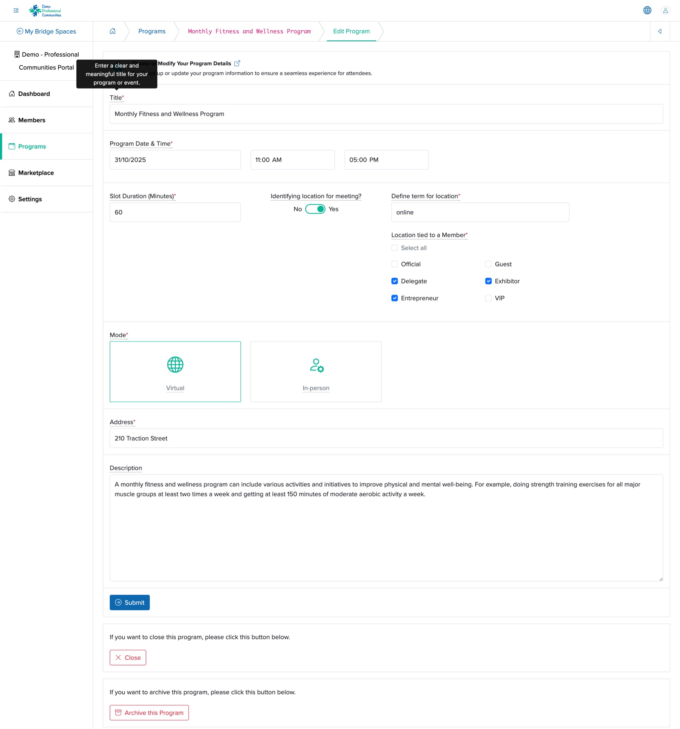This screenshot has height=729, width=680.
Task: Check the Guest checkbox
Action: point(488,264)
